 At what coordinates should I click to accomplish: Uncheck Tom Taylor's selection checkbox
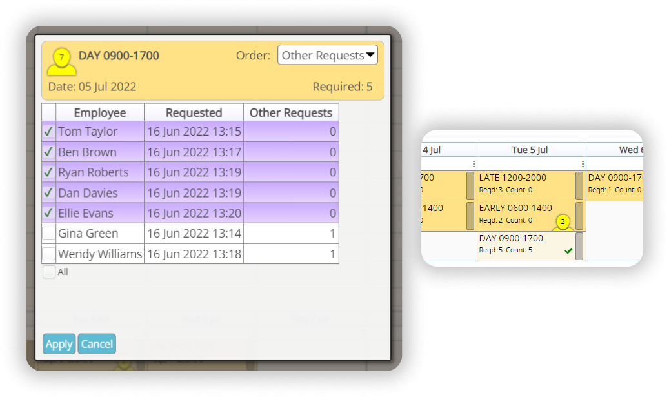[x=48, y=131]
